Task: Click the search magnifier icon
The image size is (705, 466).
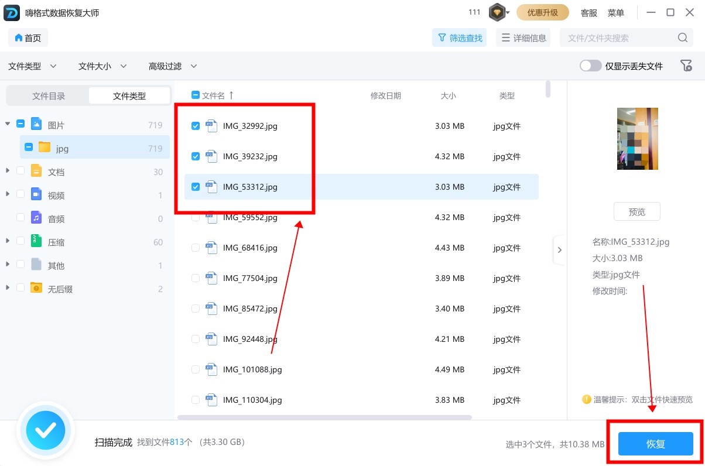Action: 683,38
